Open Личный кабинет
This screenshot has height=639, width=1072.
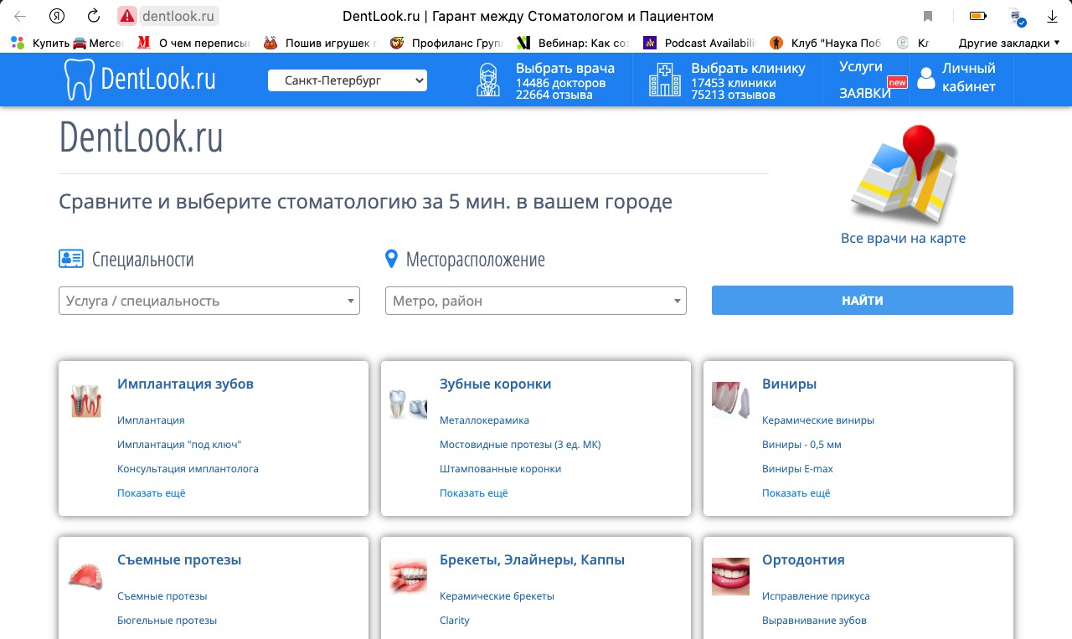pyautogui.click(x=969, y=77)
